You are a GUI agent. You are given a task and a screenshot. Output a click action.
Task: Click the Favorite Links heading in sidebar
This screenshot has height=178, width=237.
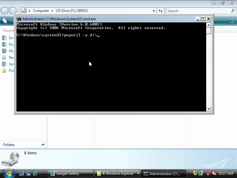(9, 31)
